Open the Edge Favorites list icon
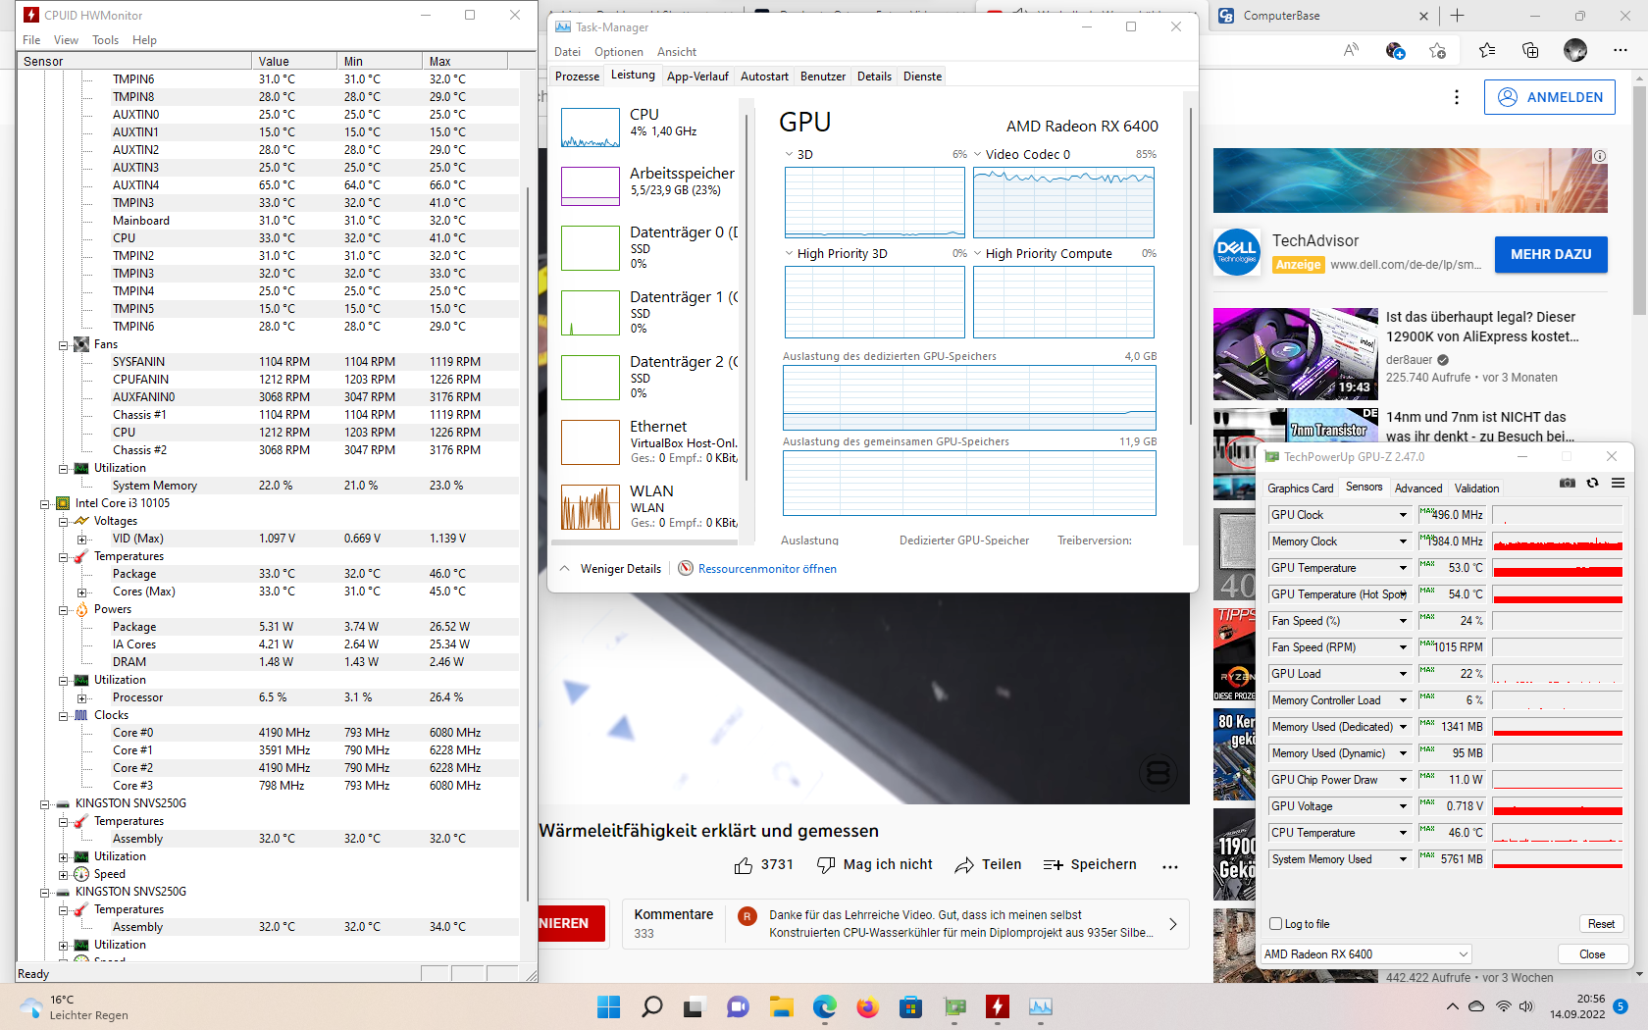Image resolution: width=1648 pixels, height=1030 pixels. (1487, 50)
